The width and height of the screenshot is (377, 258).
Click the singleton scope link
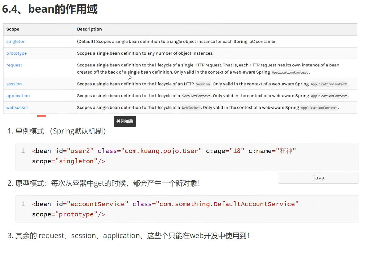click(16, 41)
